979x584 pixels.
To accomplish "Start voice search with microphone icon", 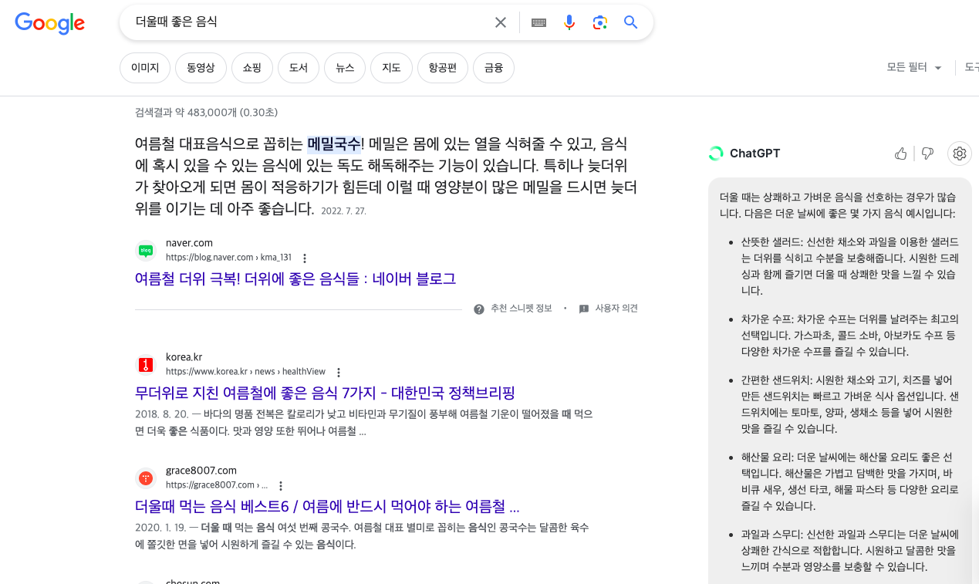I will pos(569,22).
